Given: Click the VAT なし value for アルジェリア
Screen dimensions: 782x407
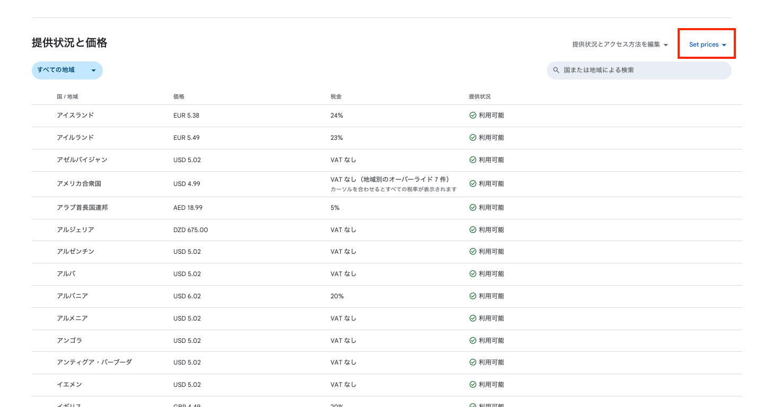Looking at the screenshot, I should click(x=343, y=229).
